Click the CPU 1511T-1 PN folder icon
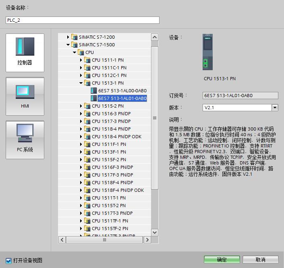The height and width of the screenshot is (268, 284). click(87, 198)
